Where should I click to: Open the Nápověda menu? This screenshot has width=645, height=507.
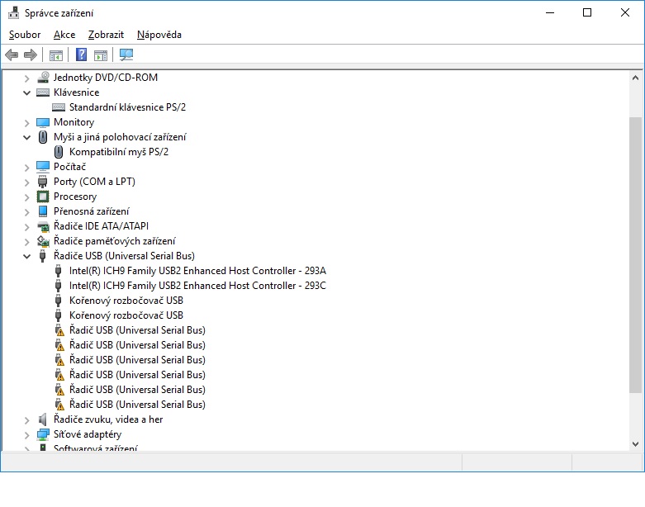coord(159,35)
